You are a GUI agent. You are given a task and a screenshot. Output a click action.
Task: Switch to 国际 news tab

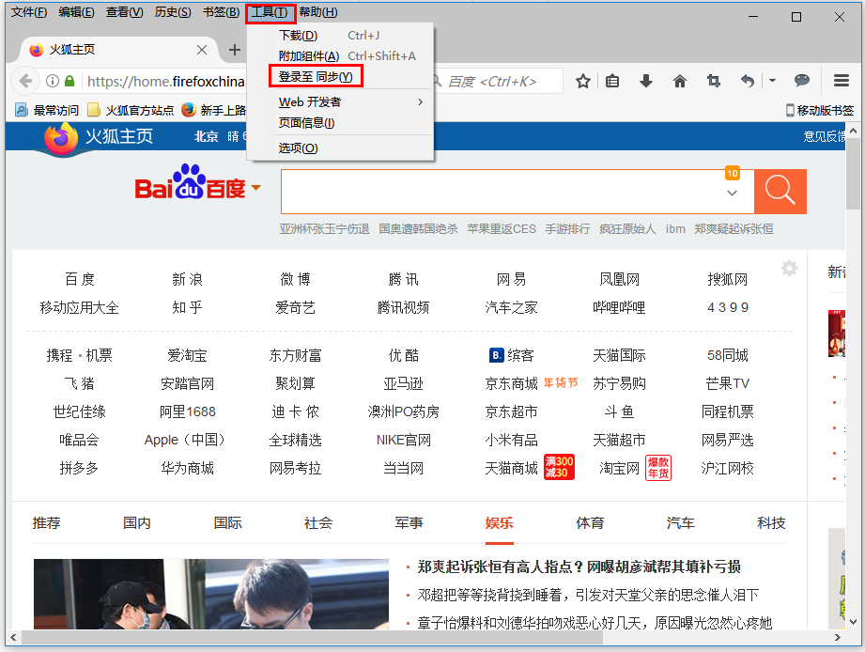[228, 523]
